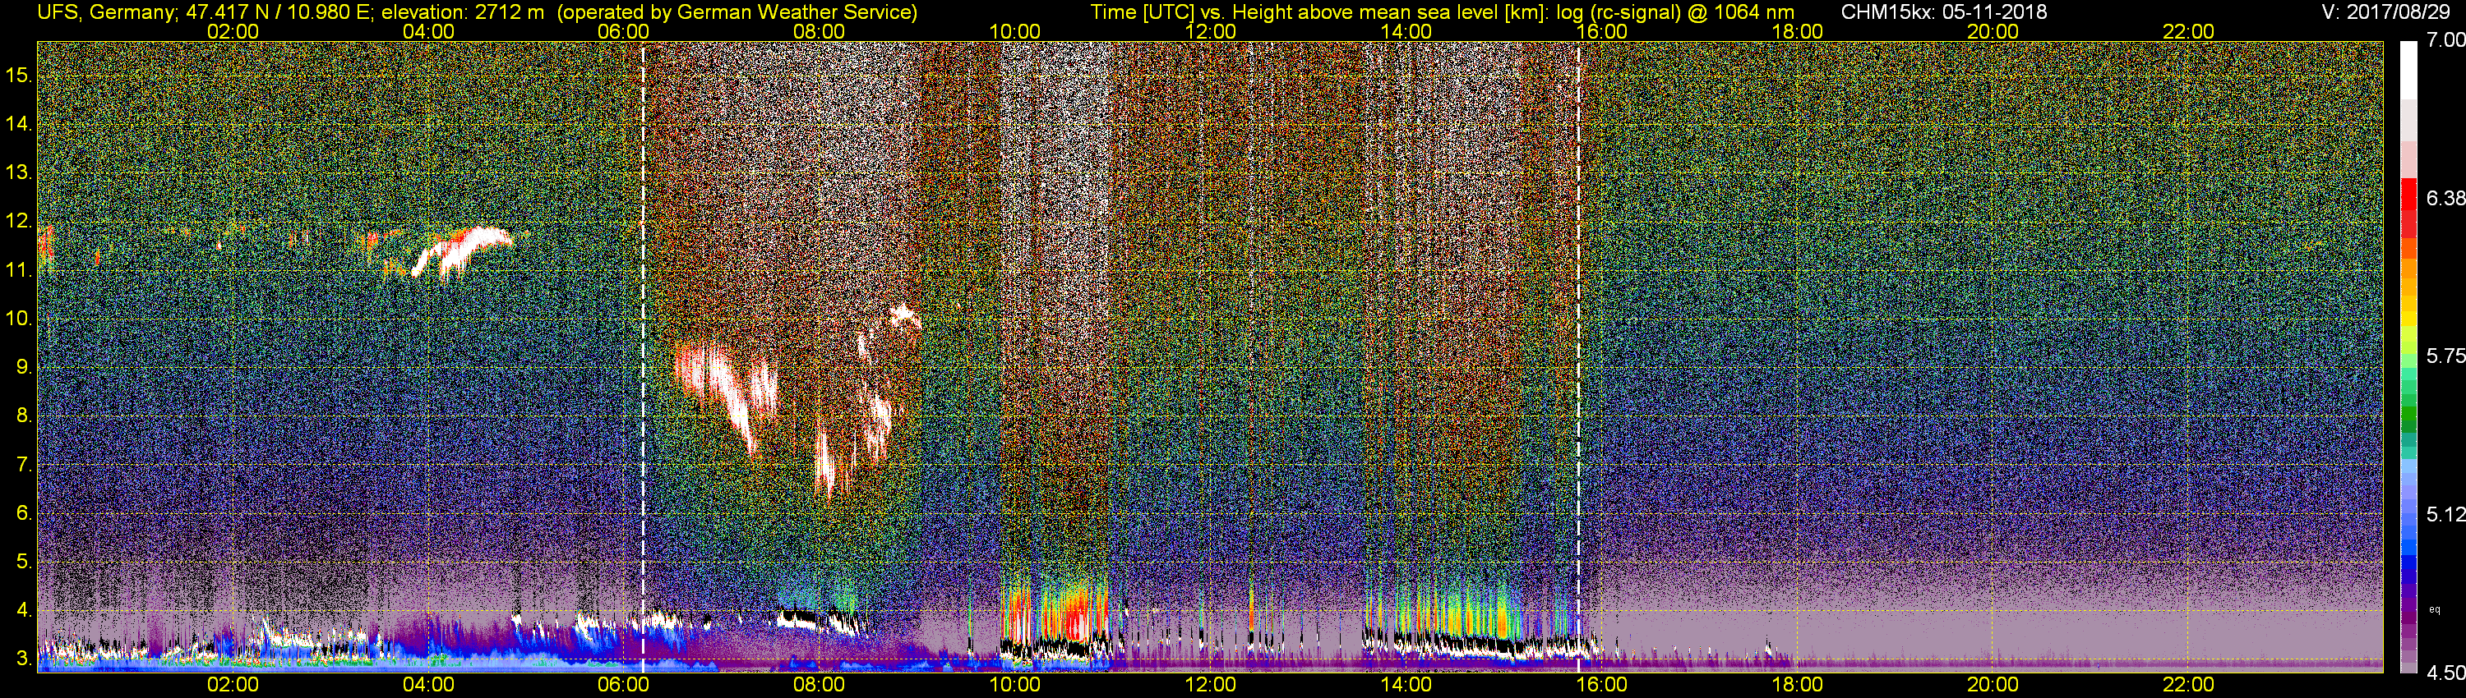Click the 'elevation: 2712 m' text
The image size is (2466, 698).
click(462, 12)
